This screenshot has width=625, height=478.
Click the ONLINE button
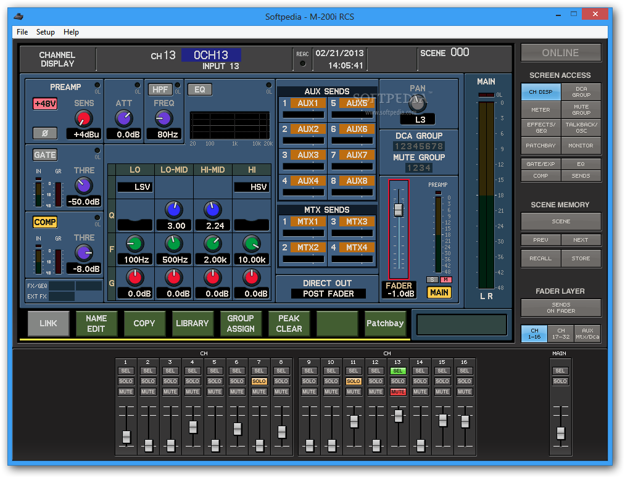(x=561, y=52)
